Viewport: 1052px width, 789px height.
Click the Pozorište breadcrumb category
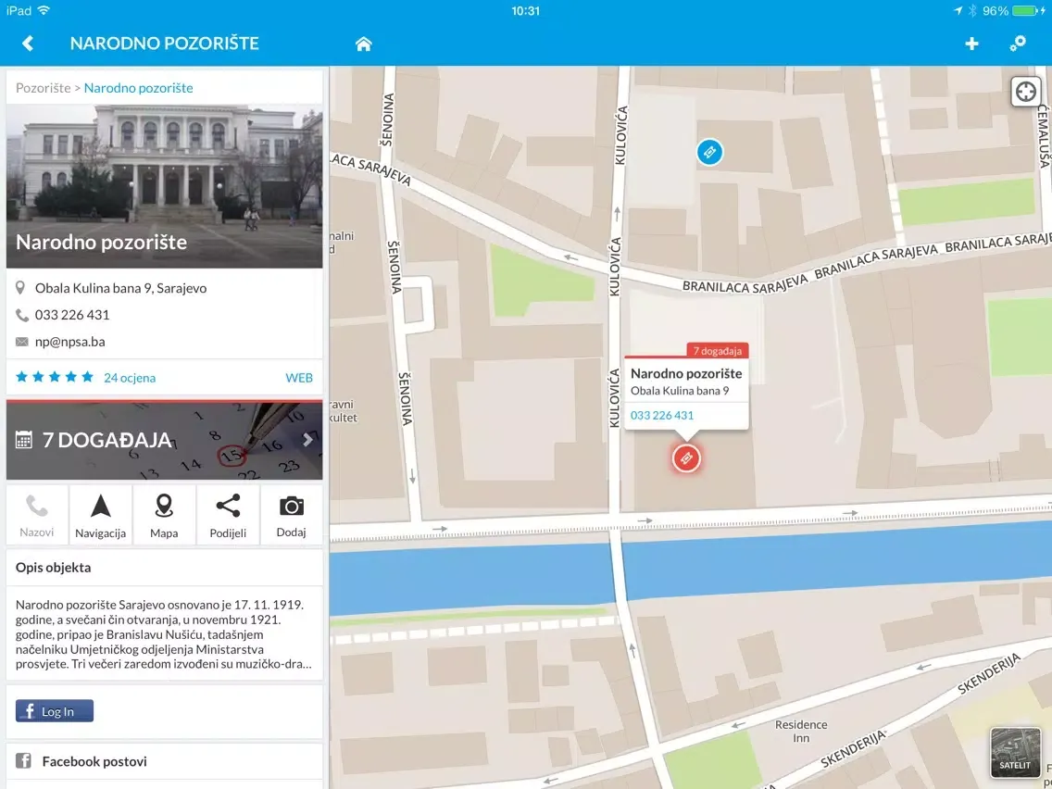point(43,88)
